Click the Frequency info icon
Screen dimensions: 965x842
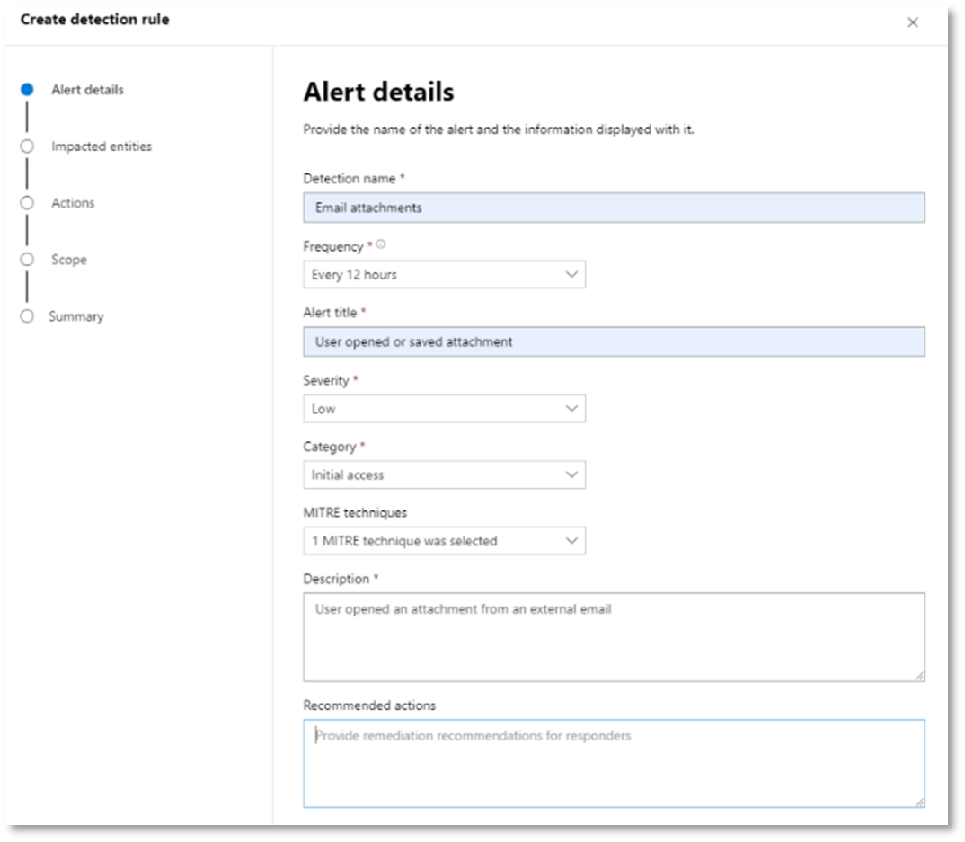pos(381,244)
